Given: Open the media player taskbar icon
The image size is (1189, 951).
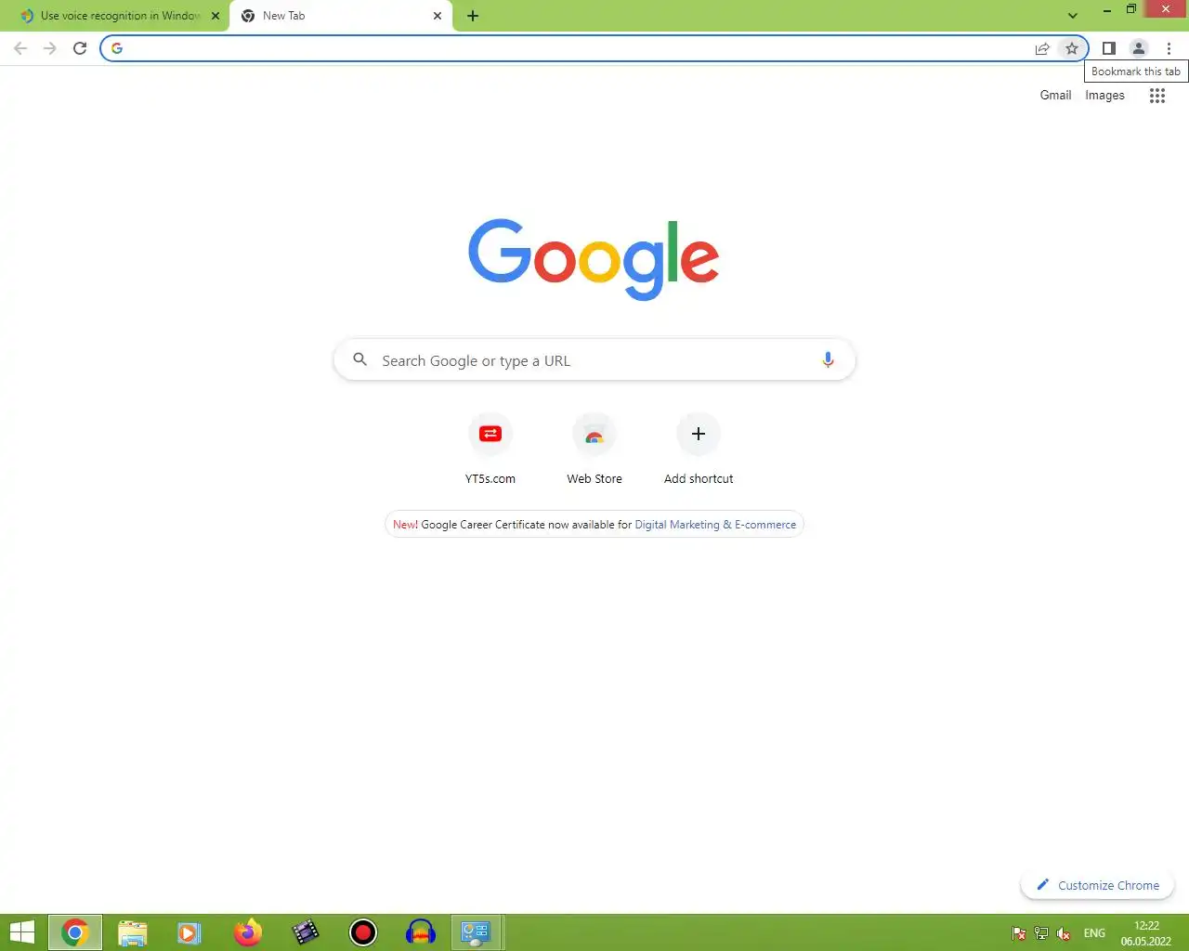Looking at the screenshot, I should tap(189, 932).
